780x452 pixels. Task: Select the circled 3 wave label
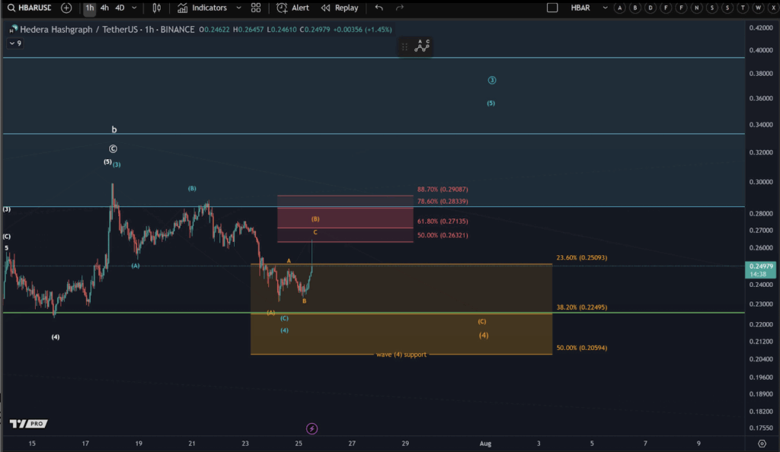tap(492, 80)
